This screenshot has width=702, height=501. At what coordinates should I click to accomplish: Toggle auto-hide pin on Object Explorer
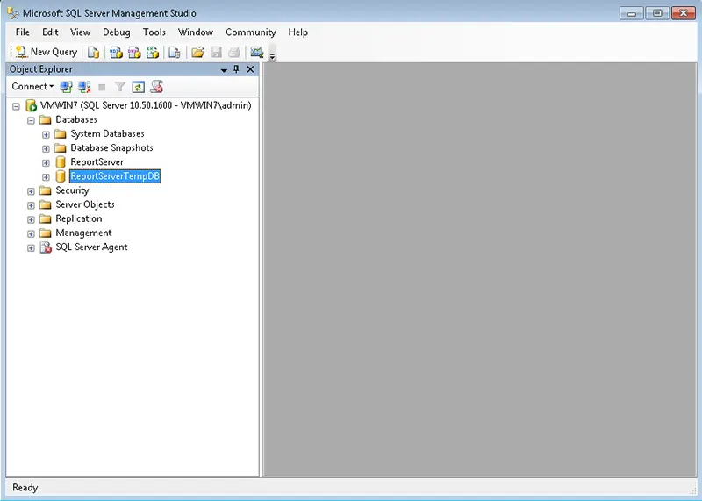point(236,69)
